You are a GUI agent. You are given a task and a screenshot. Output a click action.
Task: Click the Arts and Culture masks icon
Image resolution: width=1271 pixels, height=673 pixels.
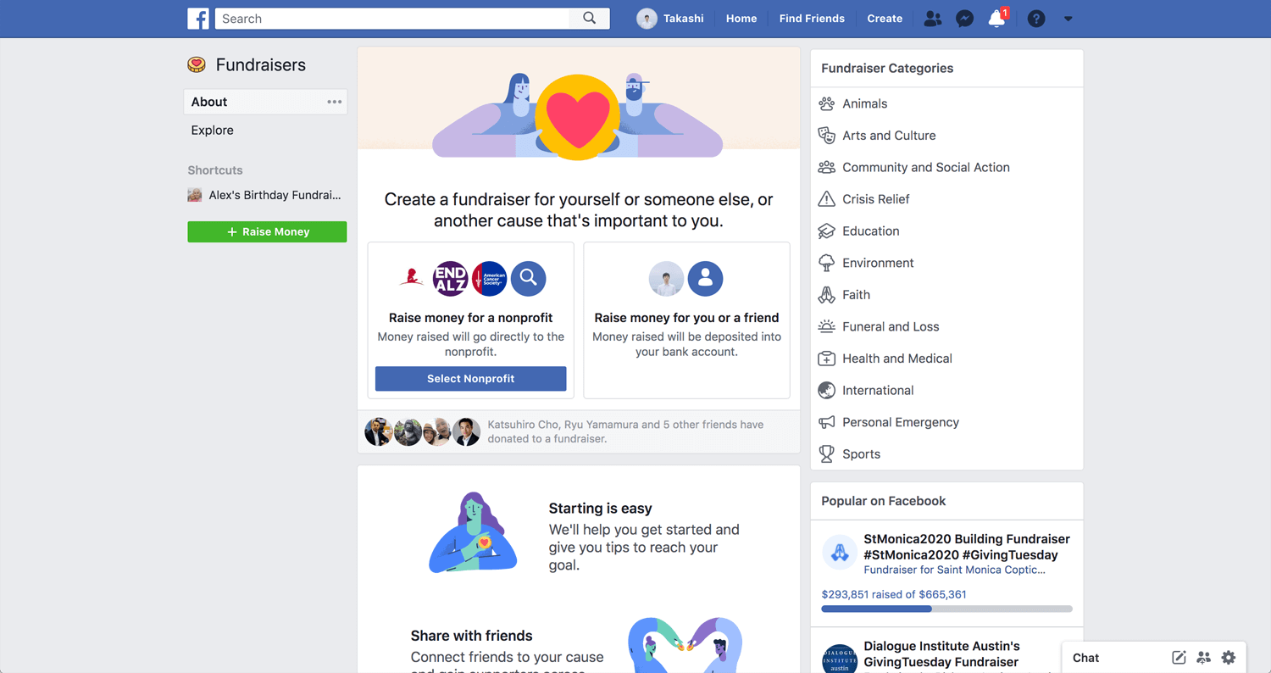(826, 136)
